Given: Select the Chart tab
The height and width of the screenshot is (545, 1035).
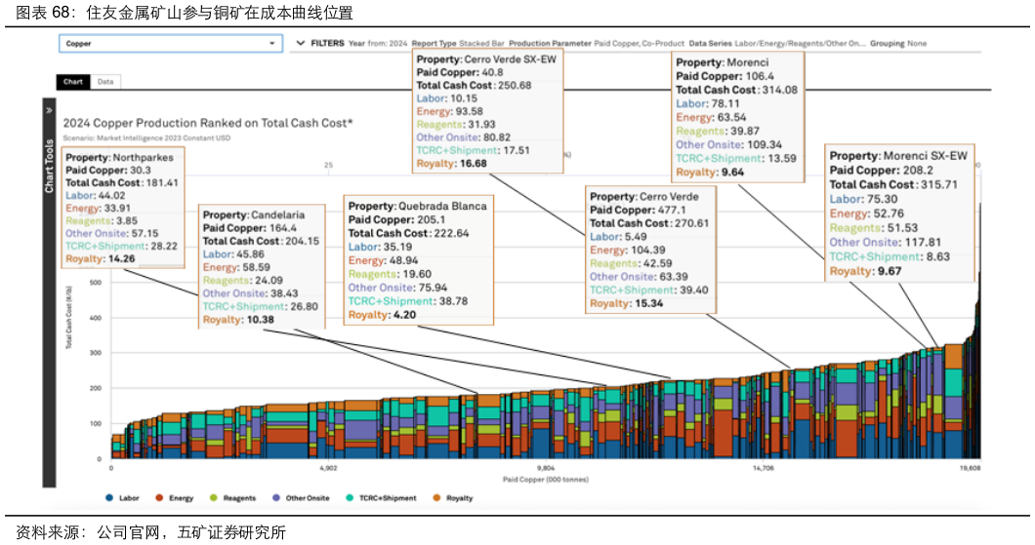Looking at the screenshot, I should click(x=73, y=82).
